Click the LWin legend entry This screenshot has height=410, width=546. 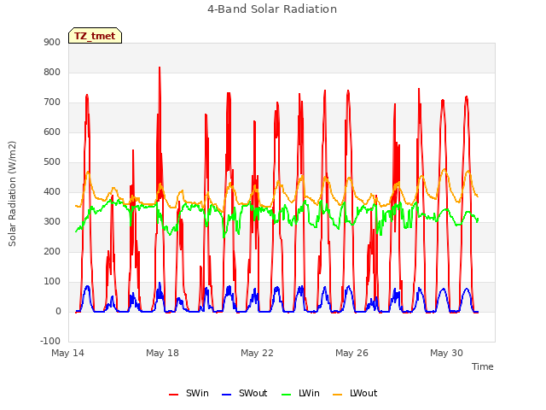coord(300,393)
